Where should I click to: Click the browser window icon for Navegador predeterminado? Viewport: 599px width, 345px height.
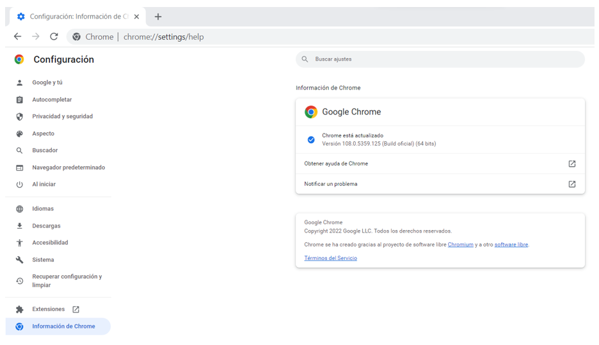19,168
